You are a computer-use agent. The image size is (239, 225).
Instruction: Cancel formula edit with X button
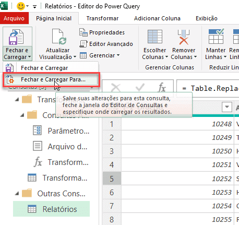tap(116, 87)
